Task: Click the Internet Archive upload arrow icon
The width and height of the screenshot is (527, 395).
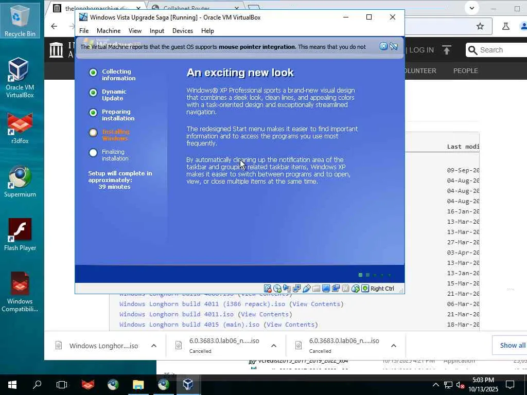Action: (x=446, y=50)
